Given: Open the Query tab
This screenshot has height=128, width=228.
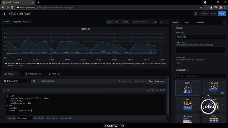Looking at the screenshot, I should tap(11, 74).
